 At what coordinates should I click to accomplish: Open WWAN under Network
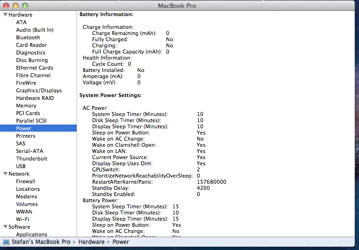24,212
